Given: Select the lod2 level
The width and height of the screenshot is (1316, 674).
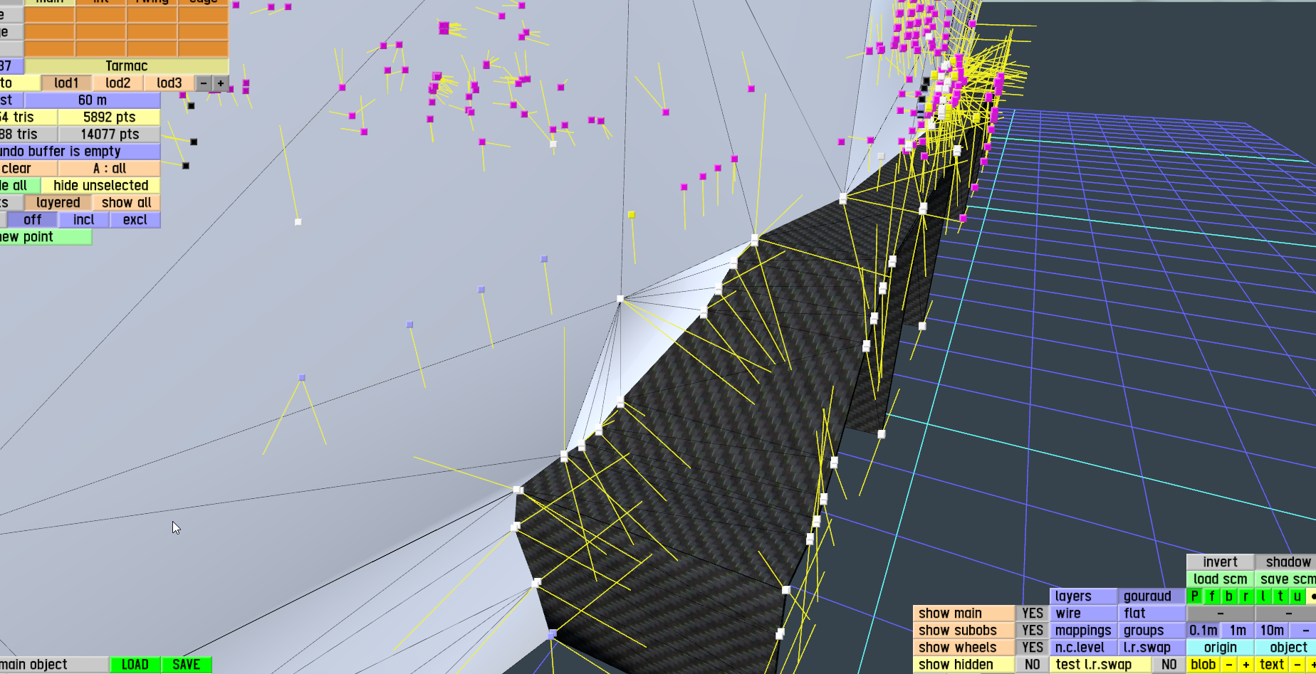Looking at the screenshot, I should pyautogui.click(x=118, y=83).
